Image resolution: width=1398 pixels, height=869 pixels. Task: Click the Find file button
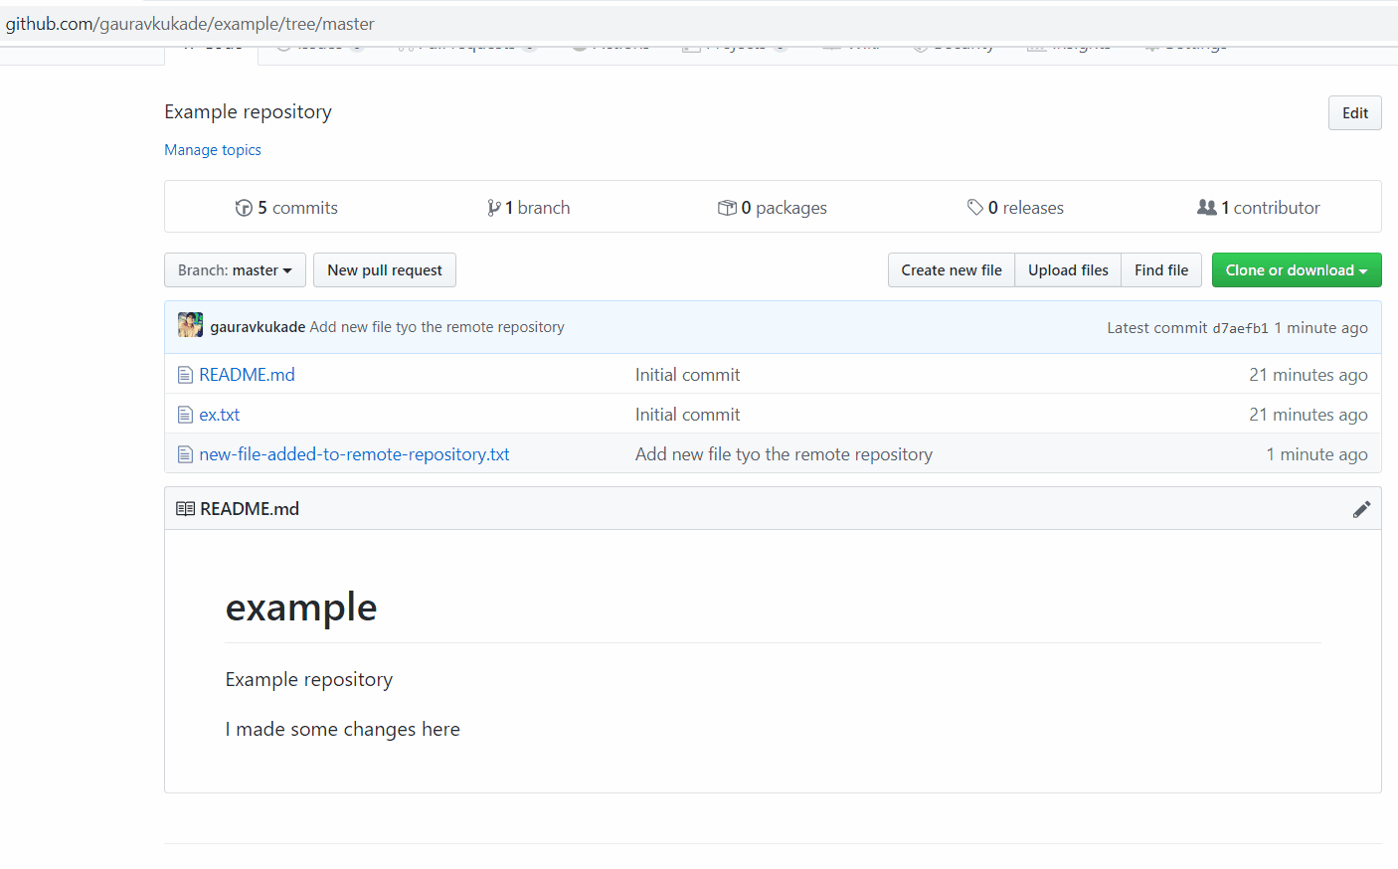point(1160,270)
